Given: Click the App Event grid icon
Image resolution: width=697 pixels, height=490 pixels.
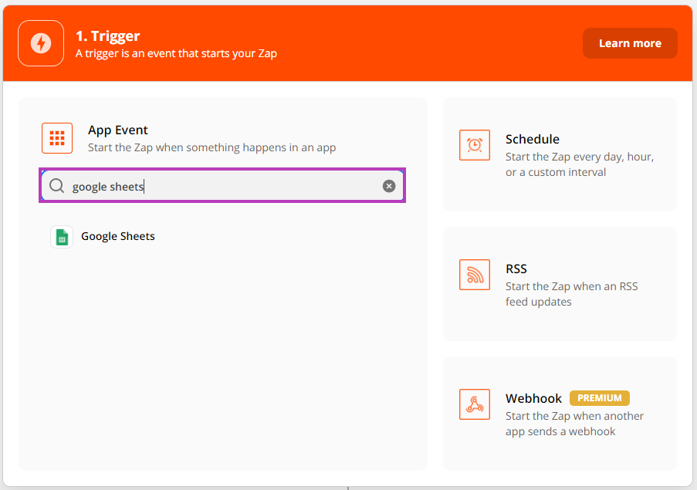Looking at the screenshot, I should (57, 138).
